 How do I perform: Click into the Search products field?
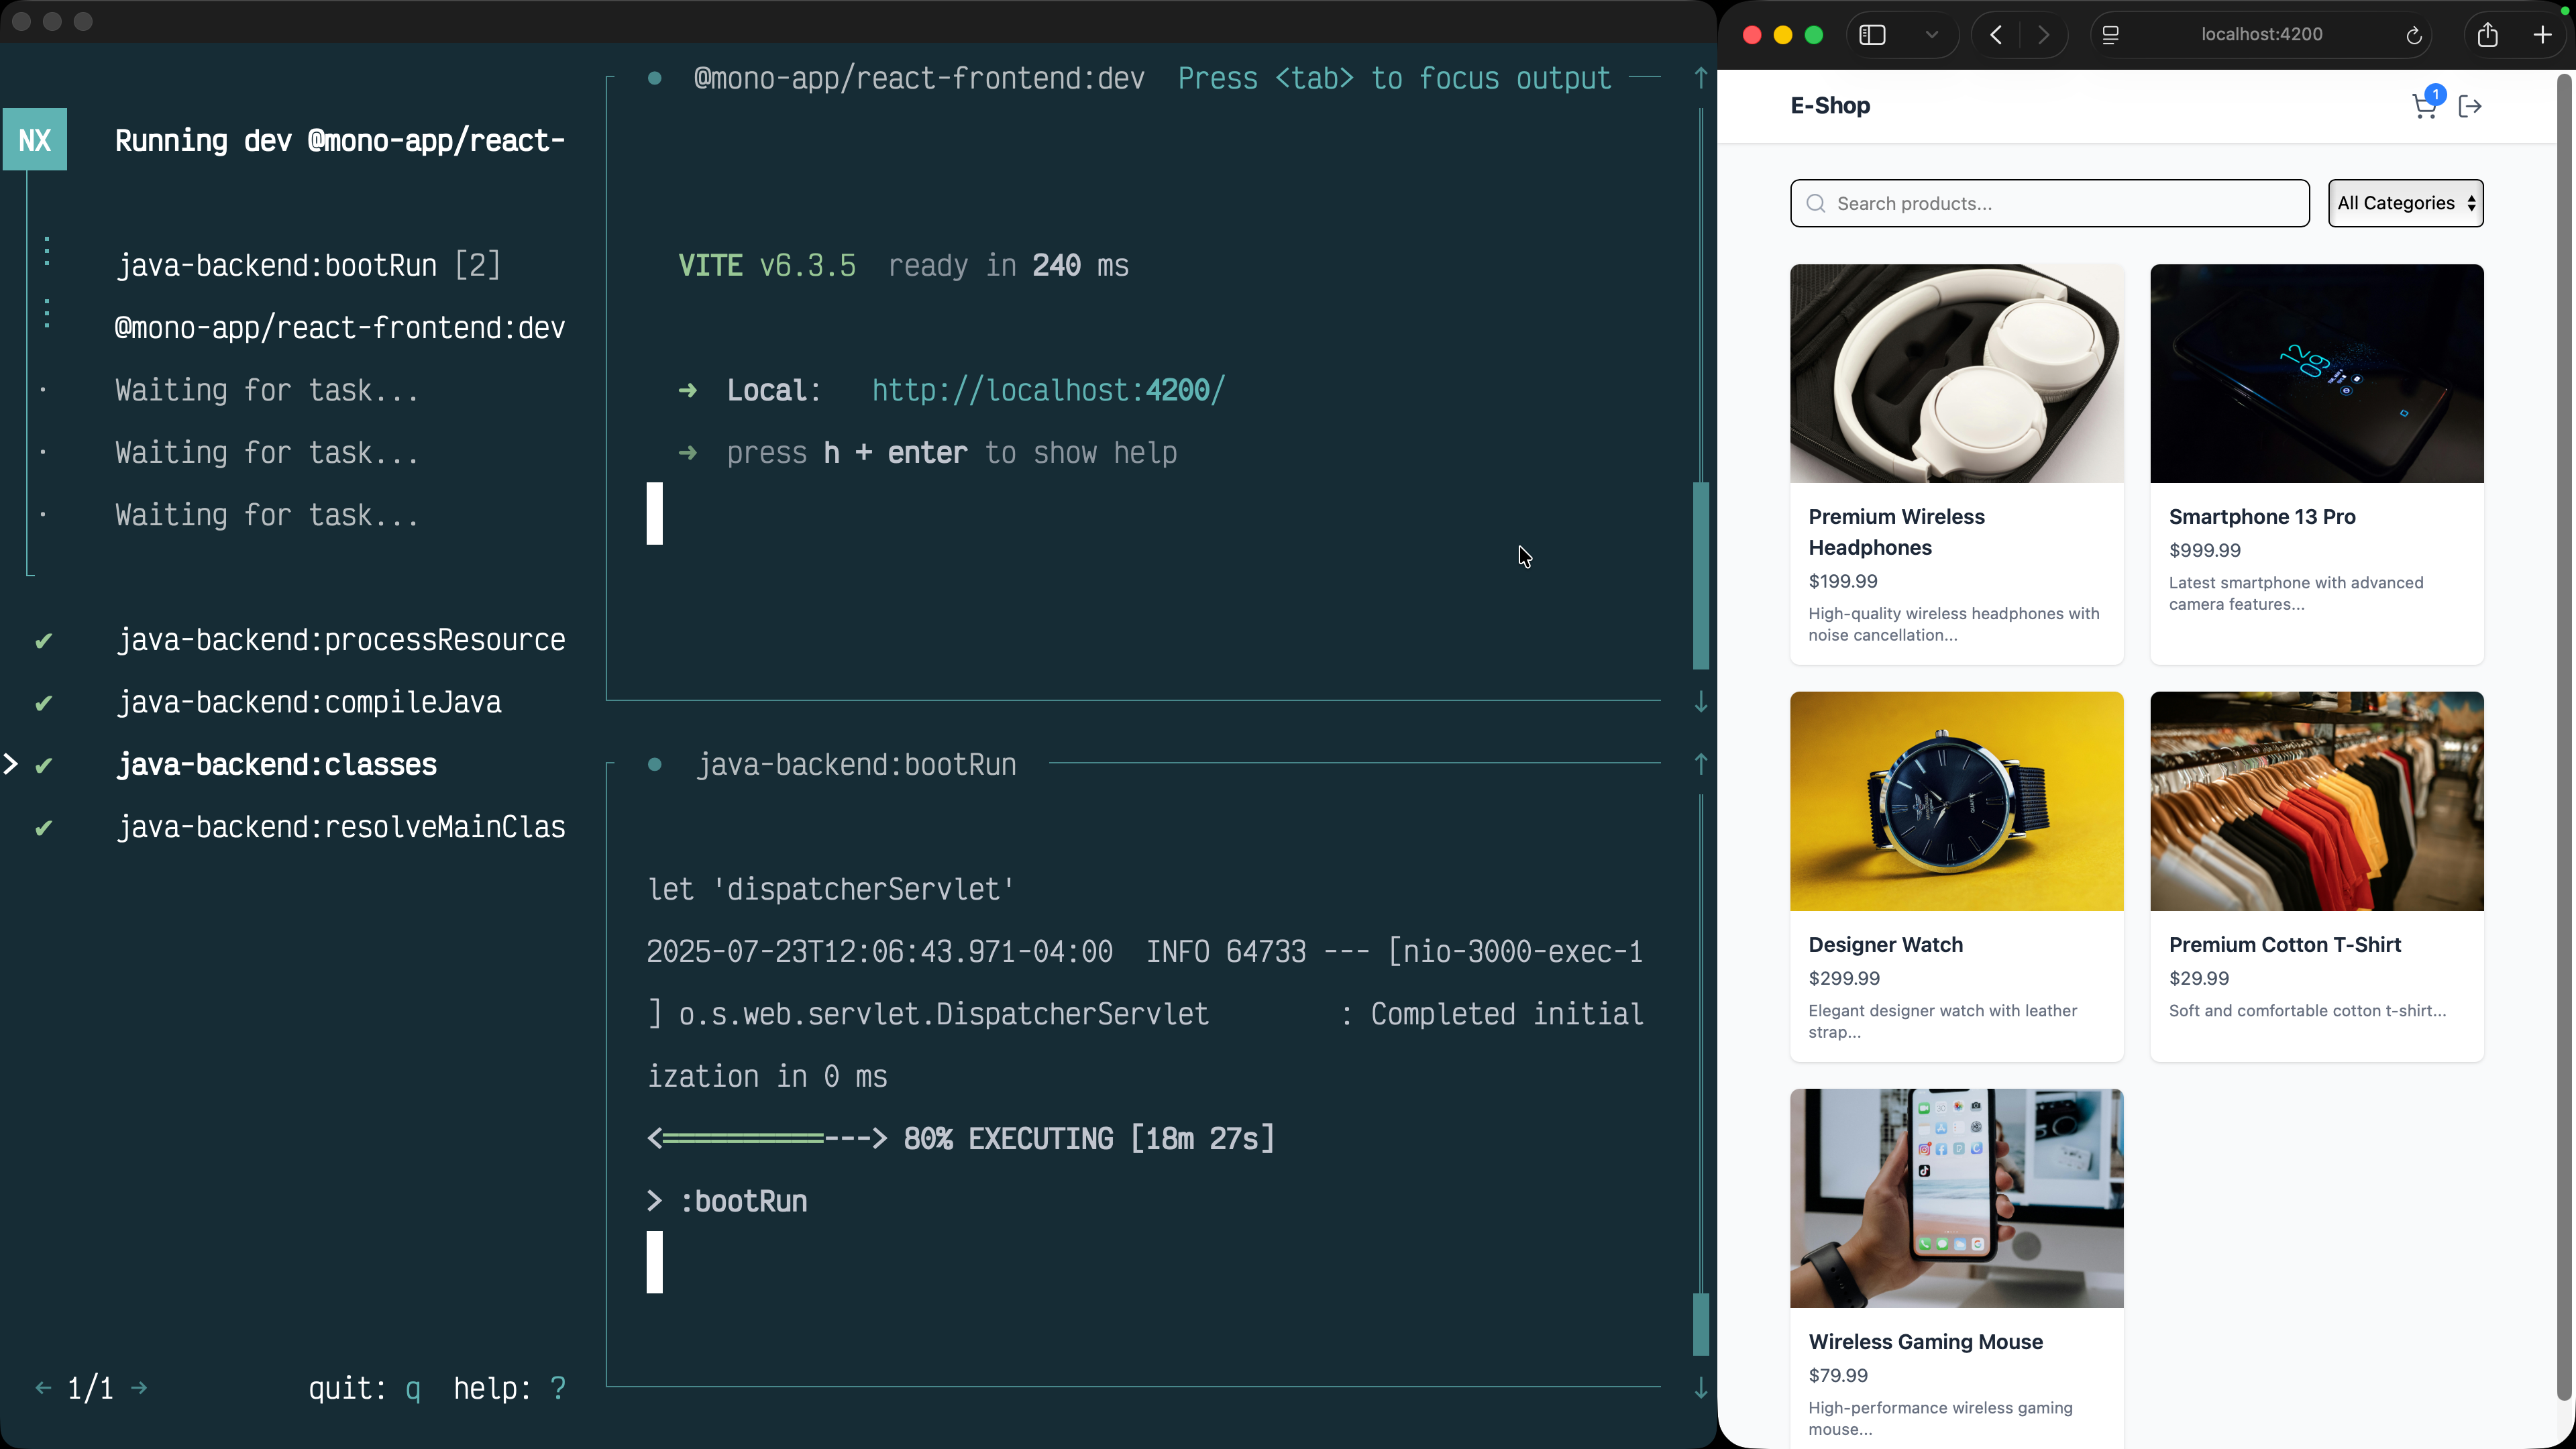2050,203
